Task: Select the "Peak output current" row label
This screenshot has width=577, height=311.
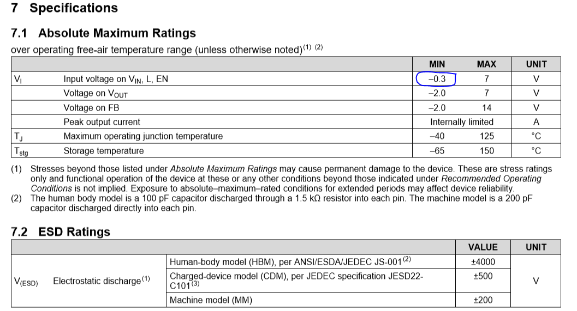Action: (x=102, y=122)
